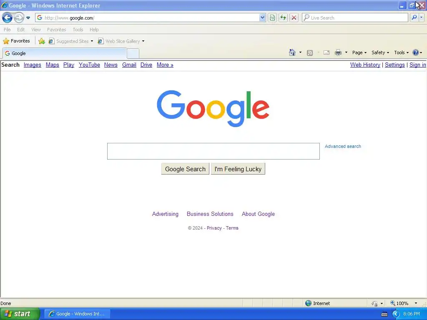Image resolution: width=427 pixels, height=320 pixels.
Task: Print using the printer icon
Action: click(x=338, y=52)
